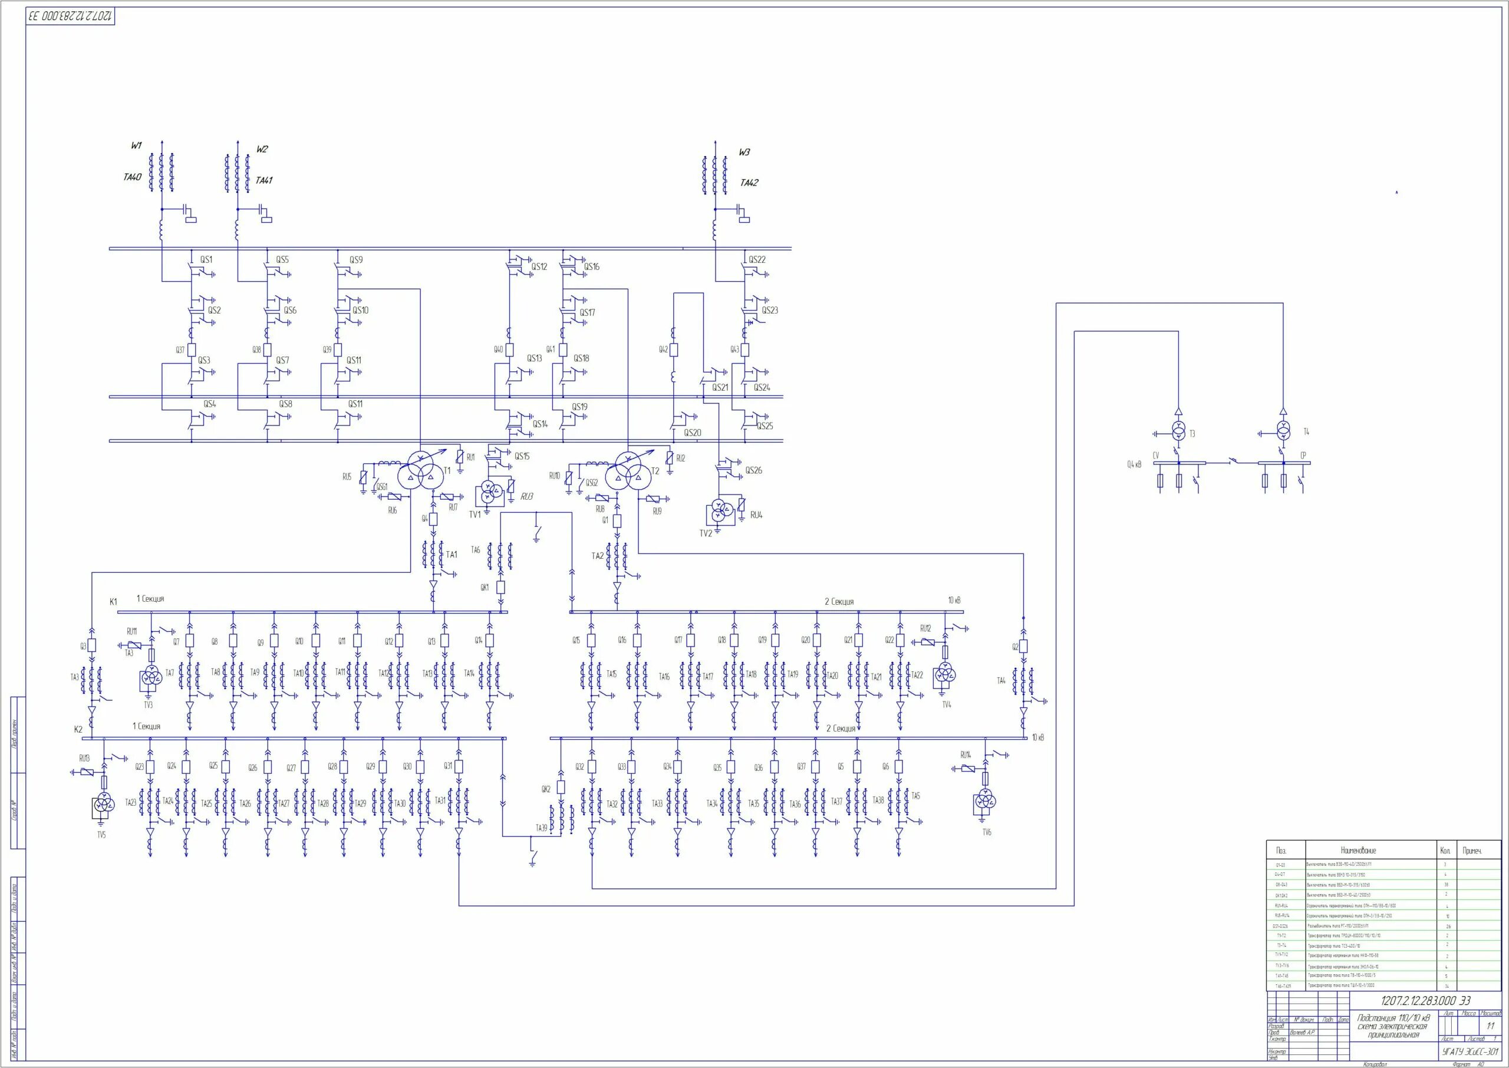Click the W2 line label
The image size is (1509, 1068).
pos(262,149)
